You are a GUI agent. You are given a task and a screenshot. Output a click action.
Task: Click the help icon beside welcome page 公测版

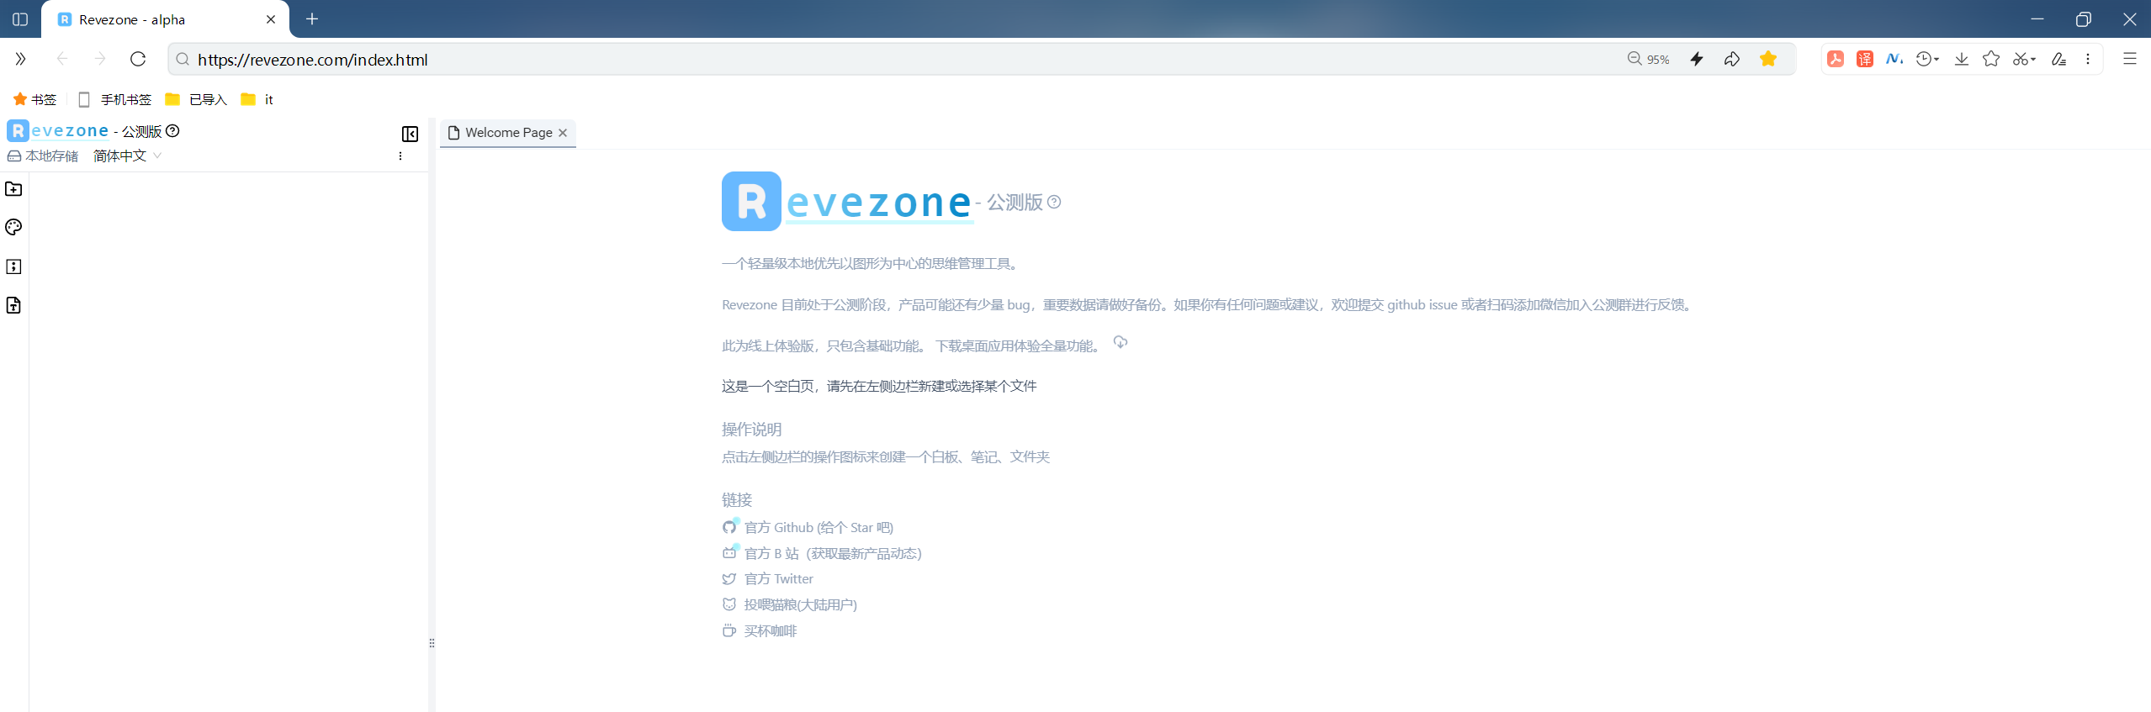tap(1054, 202)
